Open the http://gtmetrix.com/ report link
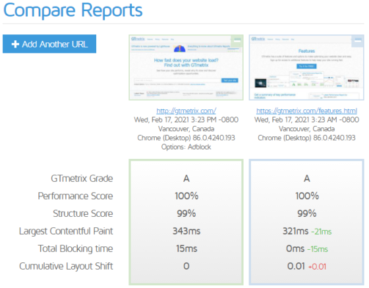The width and height of the screenshot is (369, 288). [x=186, y=111]
